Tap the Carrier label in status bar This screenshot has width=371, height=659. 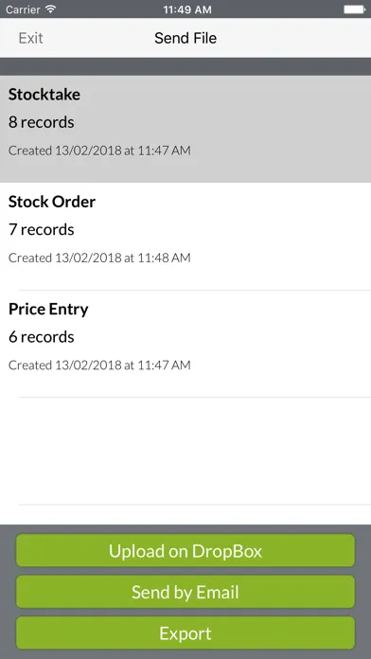pos(23,9)
